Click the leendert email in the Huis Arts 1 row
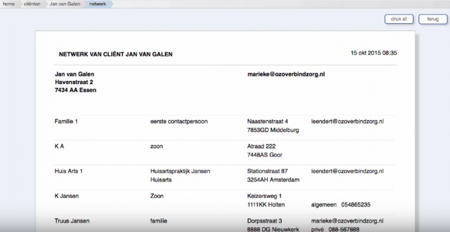450x232 pixels. click(347, 172)
